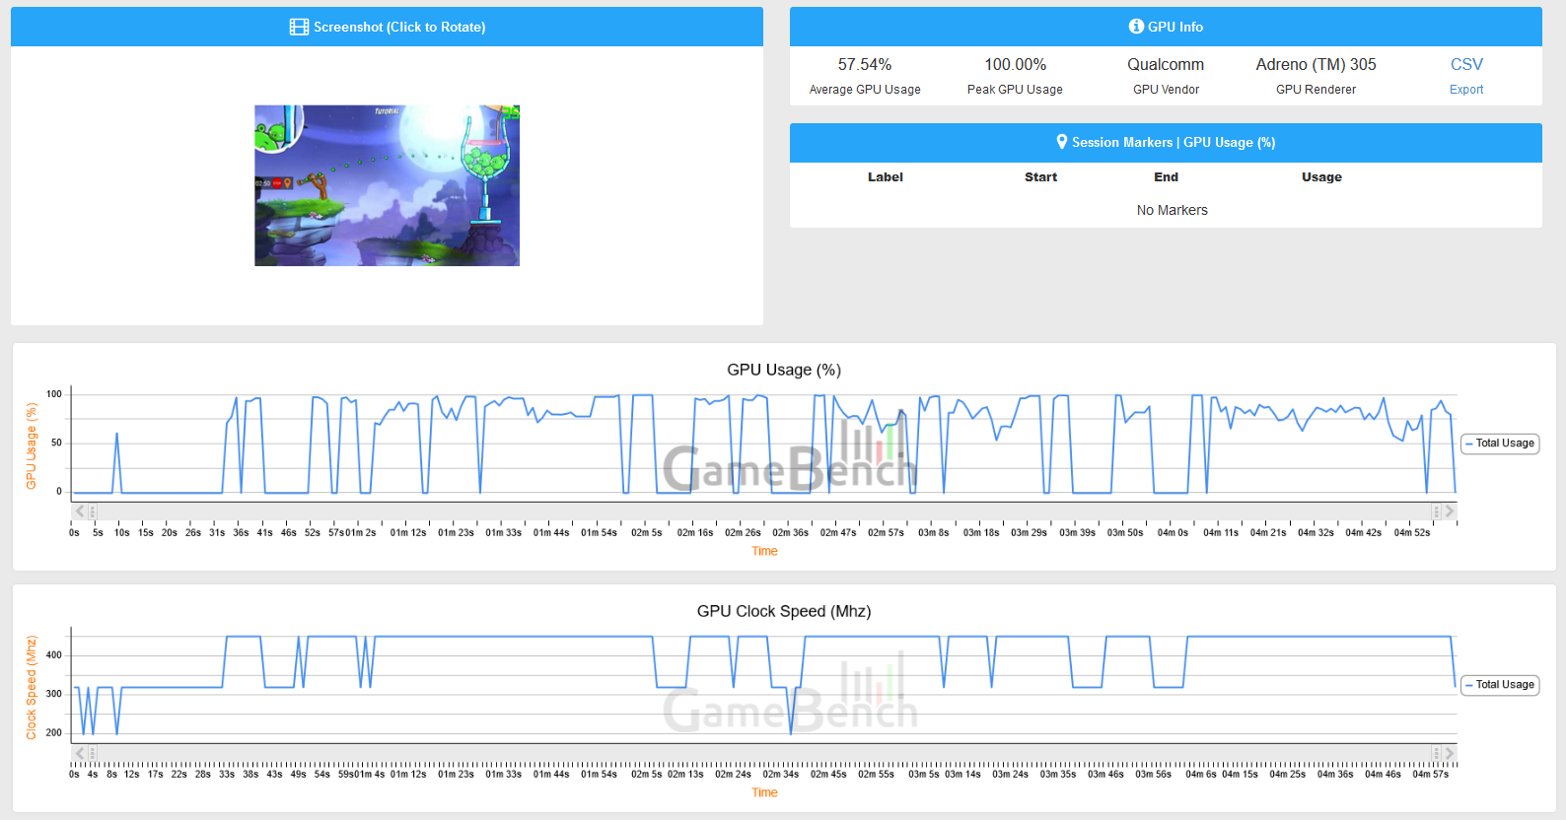Screen dimensions: 1566x820
Task: Click the GPU Renderer label
Action: tap(1316, 90)
